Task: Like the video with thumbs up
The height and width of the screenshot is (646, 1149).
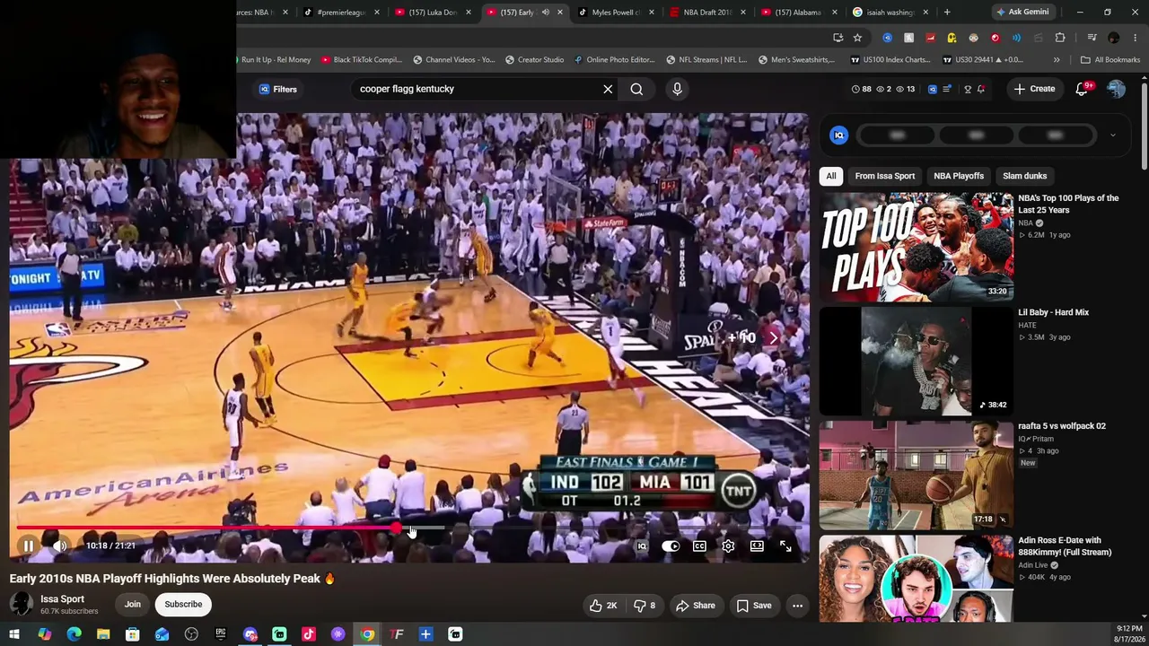Action: [x=603, y=606]
